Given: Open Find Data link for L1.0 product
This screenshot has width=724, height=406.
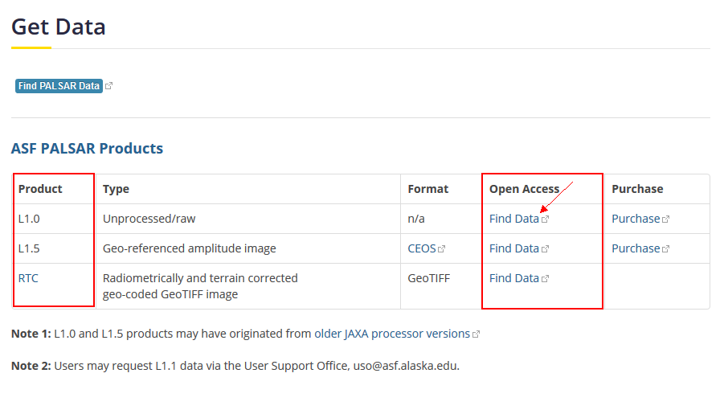Looking at the screenshot, I should point(513,219).
